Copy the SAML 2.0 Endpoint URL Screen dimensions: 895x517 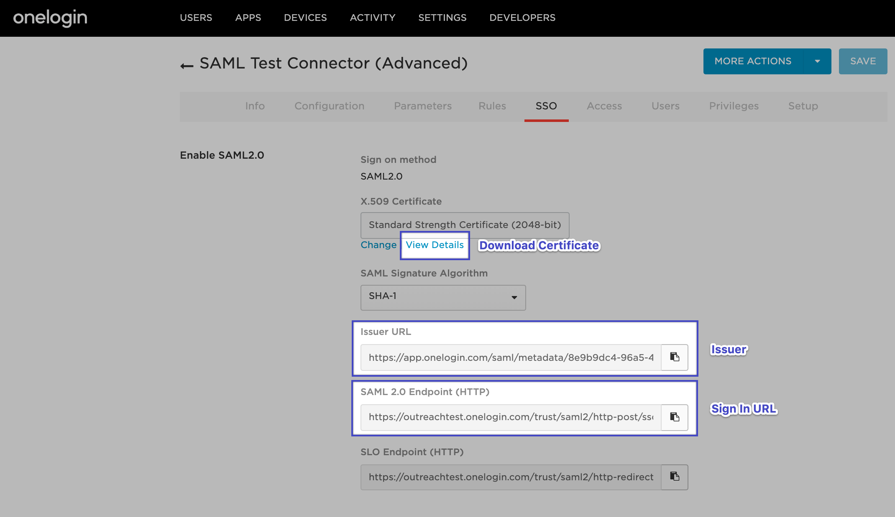[x=674, y=417]
